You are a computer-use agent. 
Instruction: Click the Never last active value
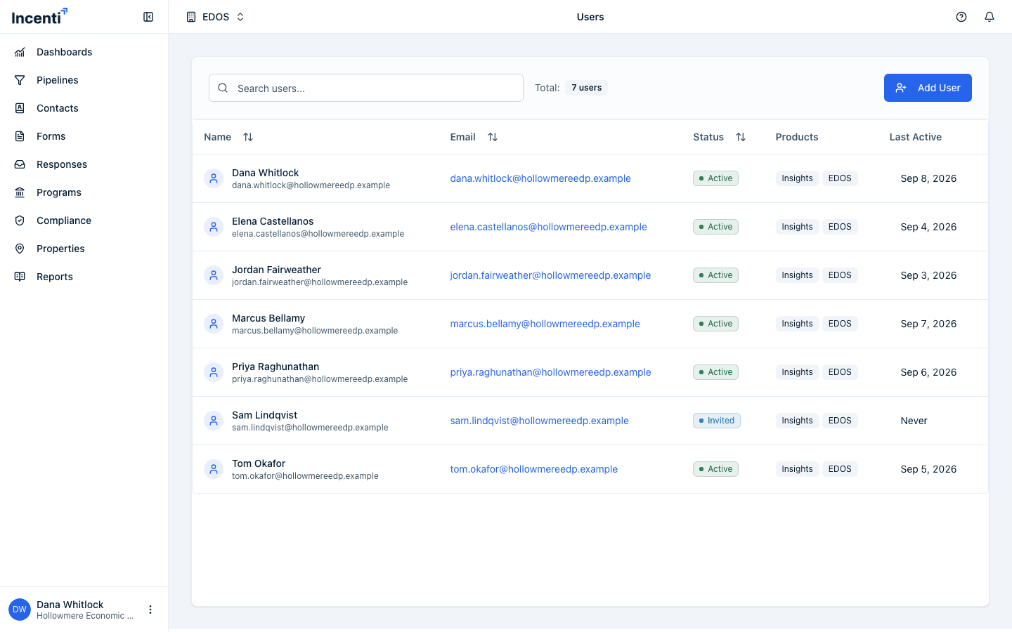(x=914, y=421)
